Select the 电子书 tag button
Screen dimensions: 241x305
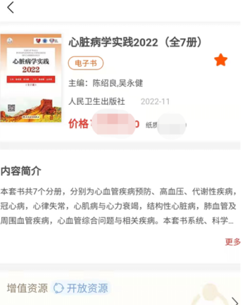coord(86,63)
